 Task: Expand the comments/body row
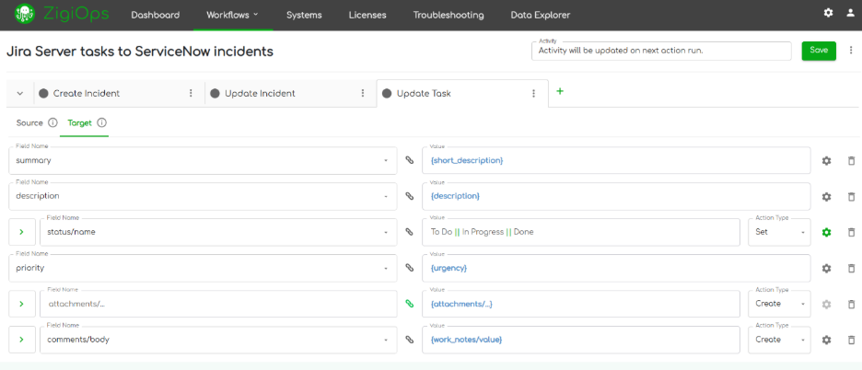(x=22, y=340)
